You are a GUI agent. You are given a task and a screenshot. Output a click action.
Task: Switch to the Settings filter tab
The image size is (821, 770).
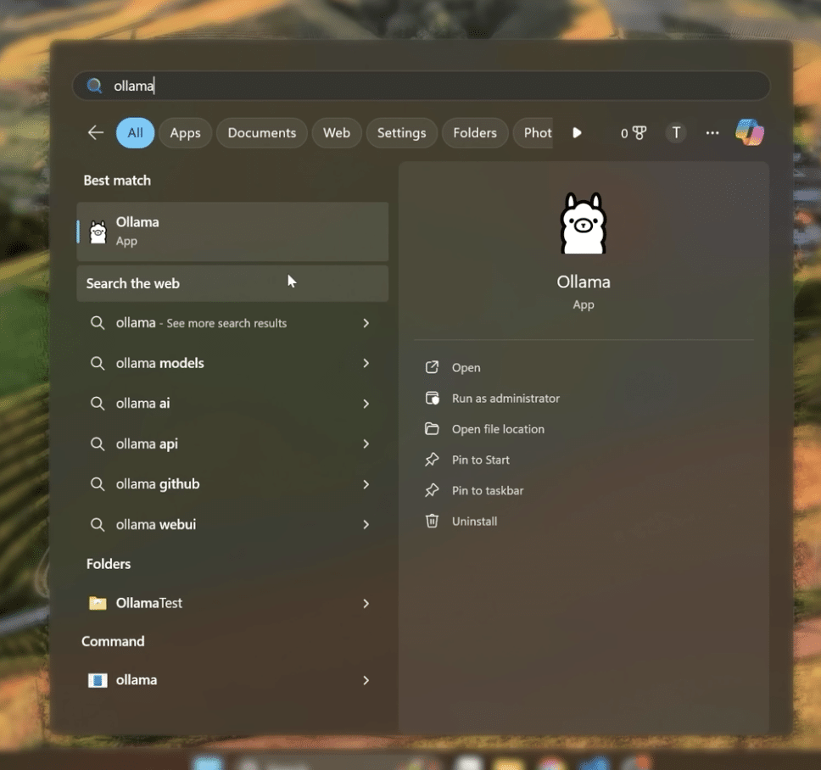(402, 133)
